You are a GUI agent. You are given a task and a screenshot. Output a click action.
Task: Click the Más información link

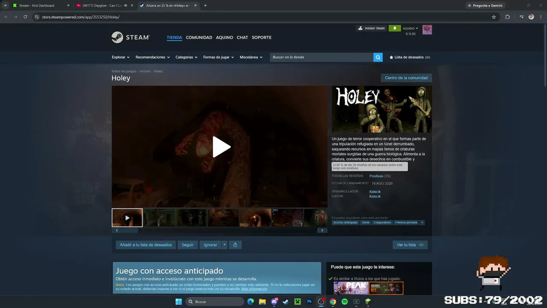(x=254, y=289)
